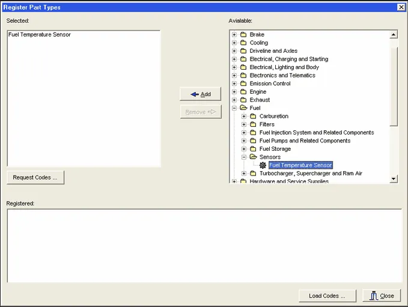Close the window with title bar X
This screenshot has height=307, width=408.
(401, 7)
